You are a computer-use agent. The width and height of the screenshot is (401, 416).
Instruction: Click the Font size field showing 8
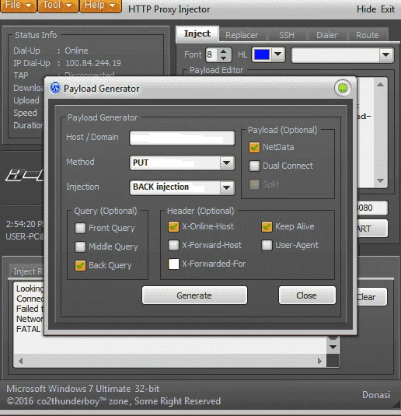pyautogui.click(x=212, y=54)
